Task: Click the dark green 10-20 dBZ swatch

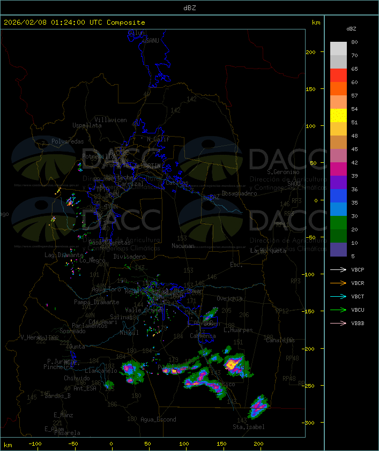Action: click(x=338, y=236)
